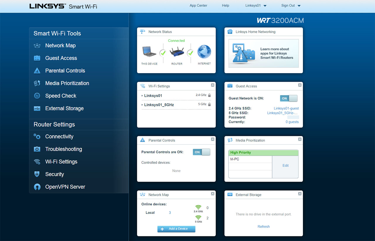Click the 2.4 GHz Wi-Fi signal icon

click(x=198, y=208)
